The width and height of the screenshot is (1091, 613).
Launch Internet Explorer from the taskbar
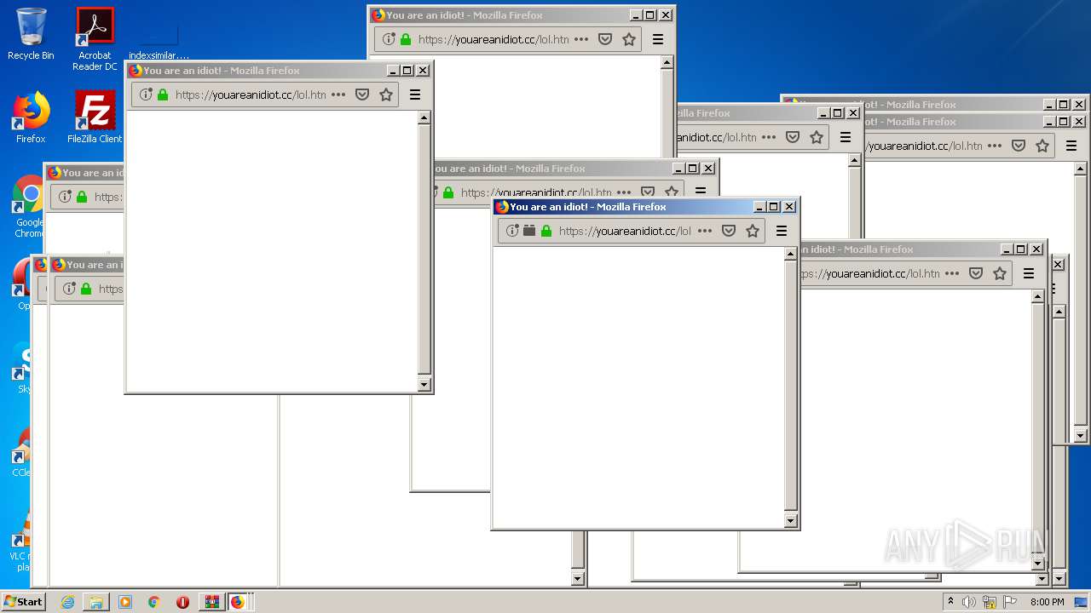coord(68,602)
